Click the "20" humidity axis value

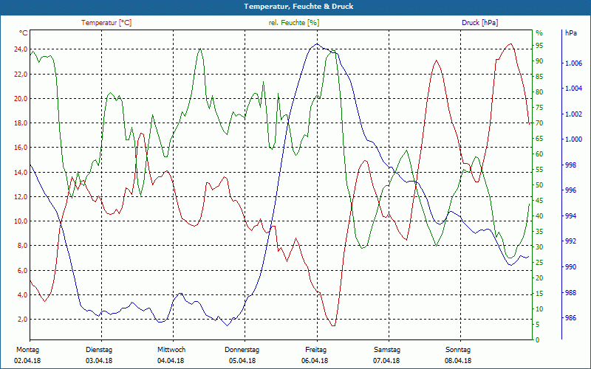539,278
